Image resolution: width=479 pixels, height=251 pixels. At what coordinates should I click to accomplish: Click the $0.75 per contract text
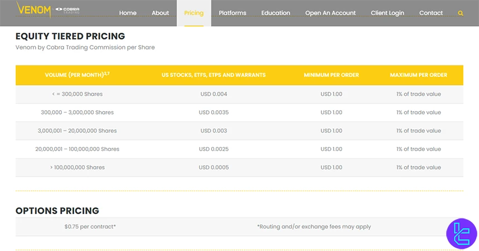click(90, 227)
